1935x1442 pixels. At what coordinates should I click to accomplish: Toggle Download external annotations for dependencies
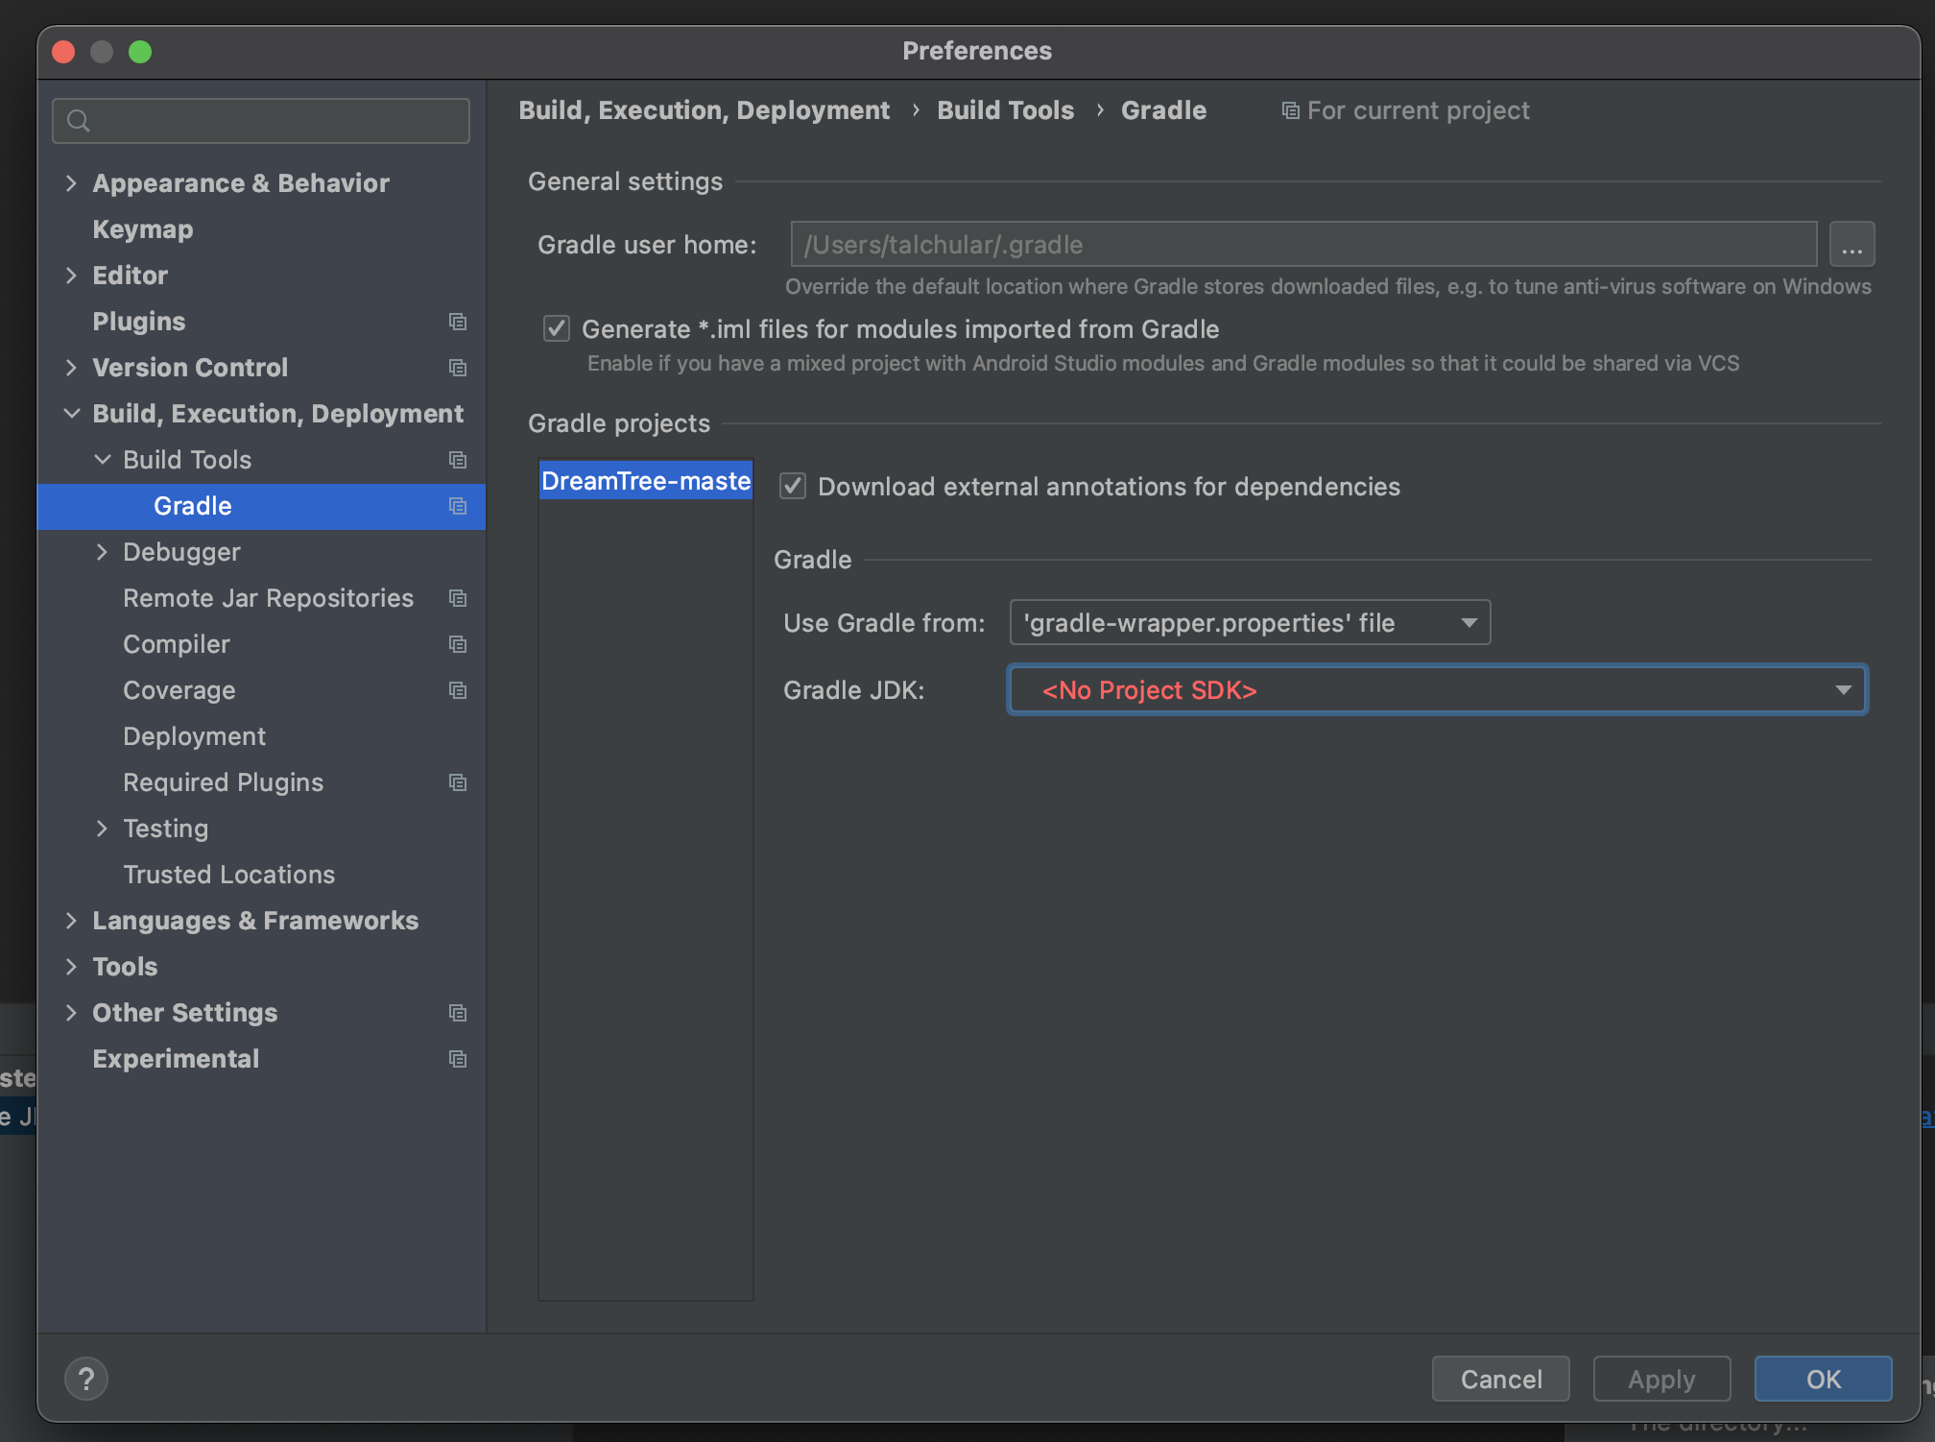[x=793, y=487]
